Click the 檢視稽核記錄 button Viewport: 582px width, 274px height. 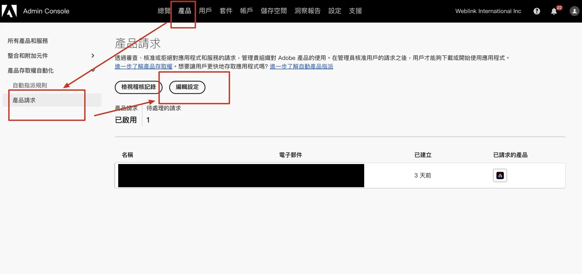pos(139,87)
